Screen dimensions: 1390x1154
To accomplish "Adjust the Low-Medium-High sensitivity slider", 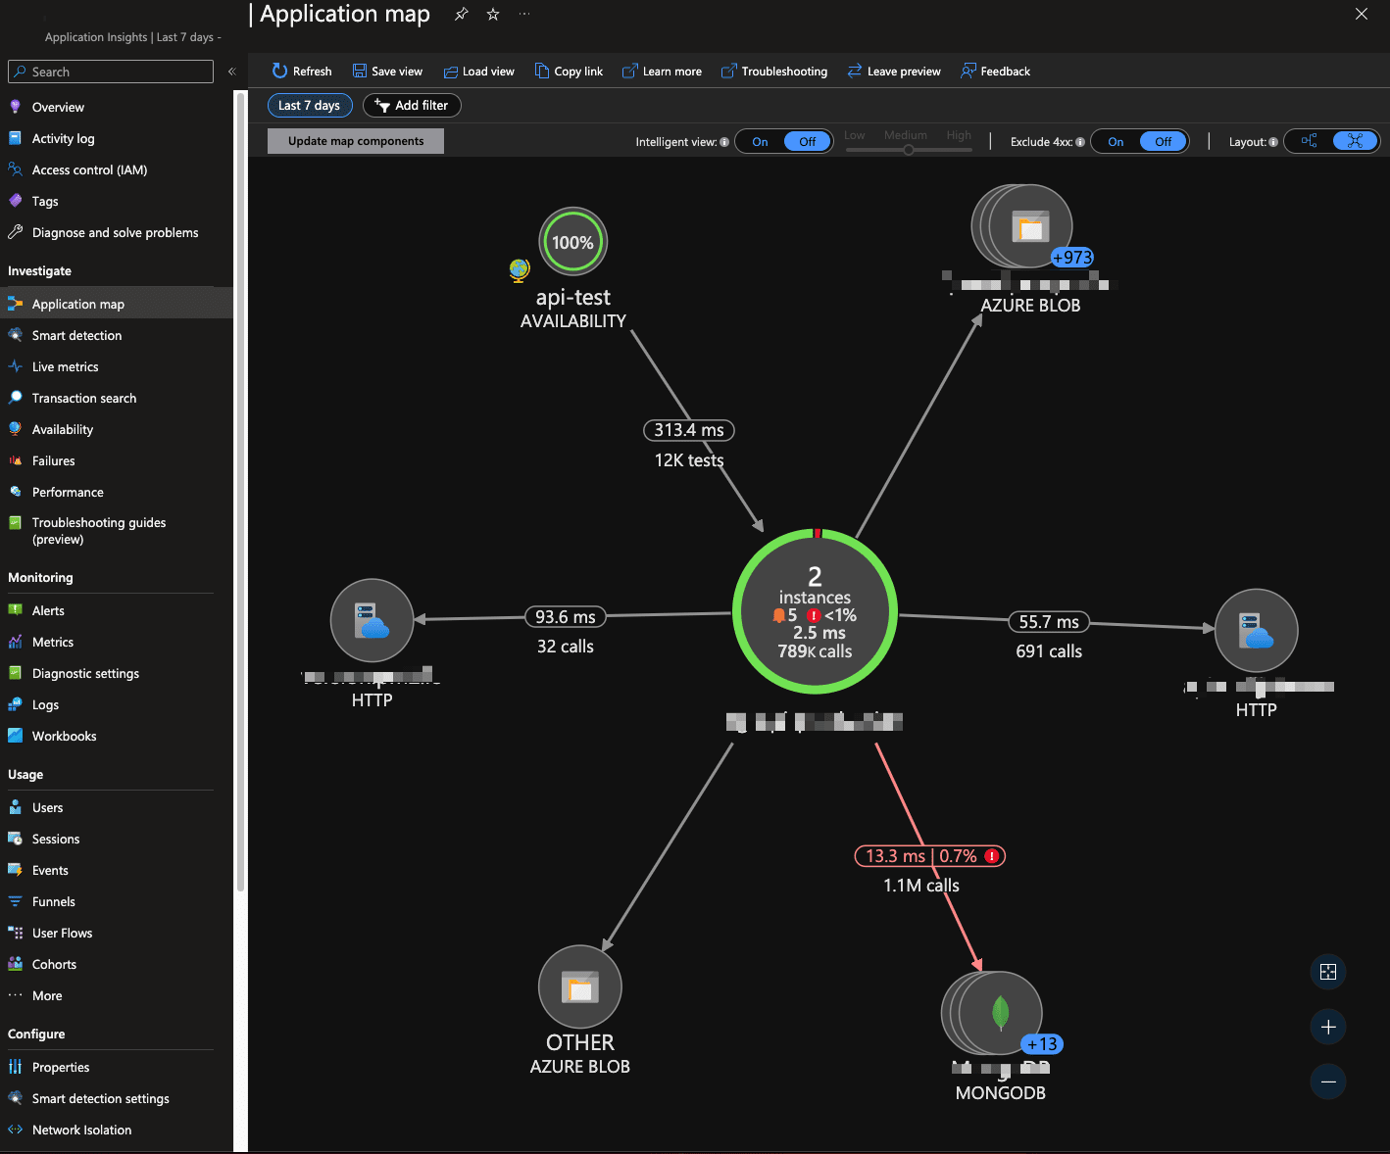I will click(909, 150).
